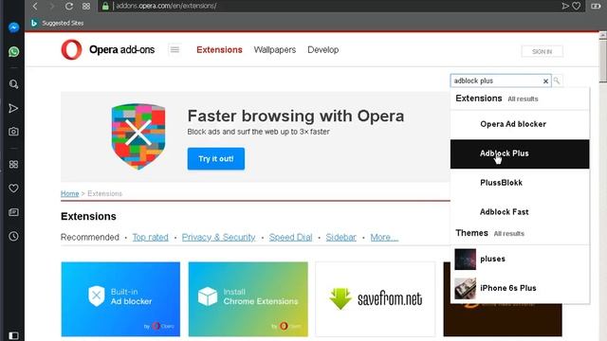607x341 pixels.
Task: Click the page vertical scrollbar thumb
Action: pyautogui.click(x=603, y=61)
